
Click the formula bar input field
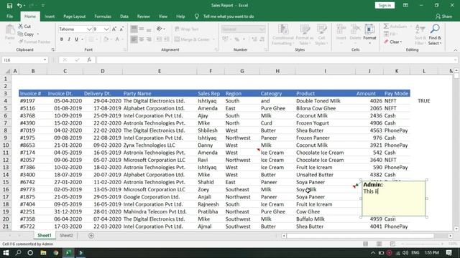pyautogui.click(x=276, y=60)
